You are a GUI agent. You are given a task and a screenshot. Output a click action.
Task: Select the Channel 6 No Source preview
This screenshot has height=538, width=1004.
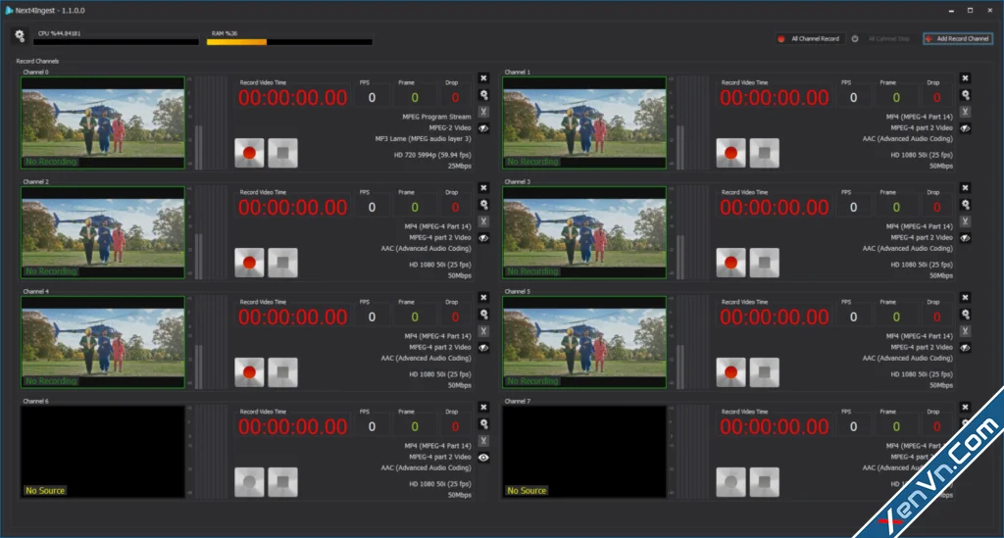[103, 452]
